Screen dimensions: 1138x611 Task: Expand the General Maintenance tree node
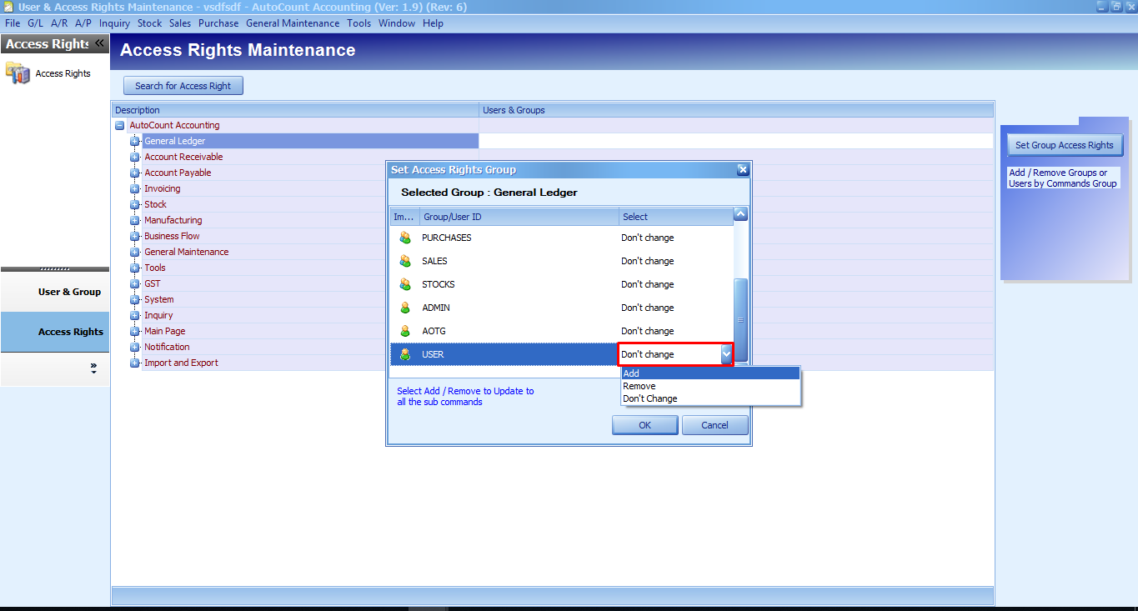click(x=134, y=253)
